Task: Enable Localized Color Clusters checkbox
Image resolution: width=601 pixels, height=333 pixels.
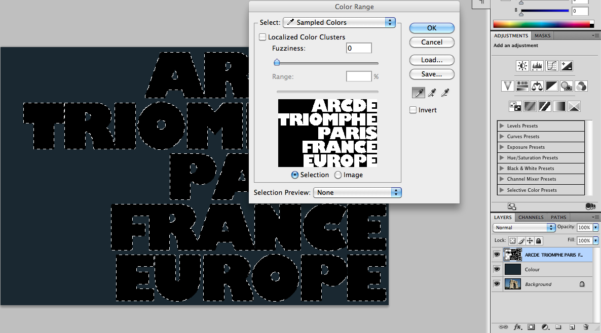Action: coord(262,37)
